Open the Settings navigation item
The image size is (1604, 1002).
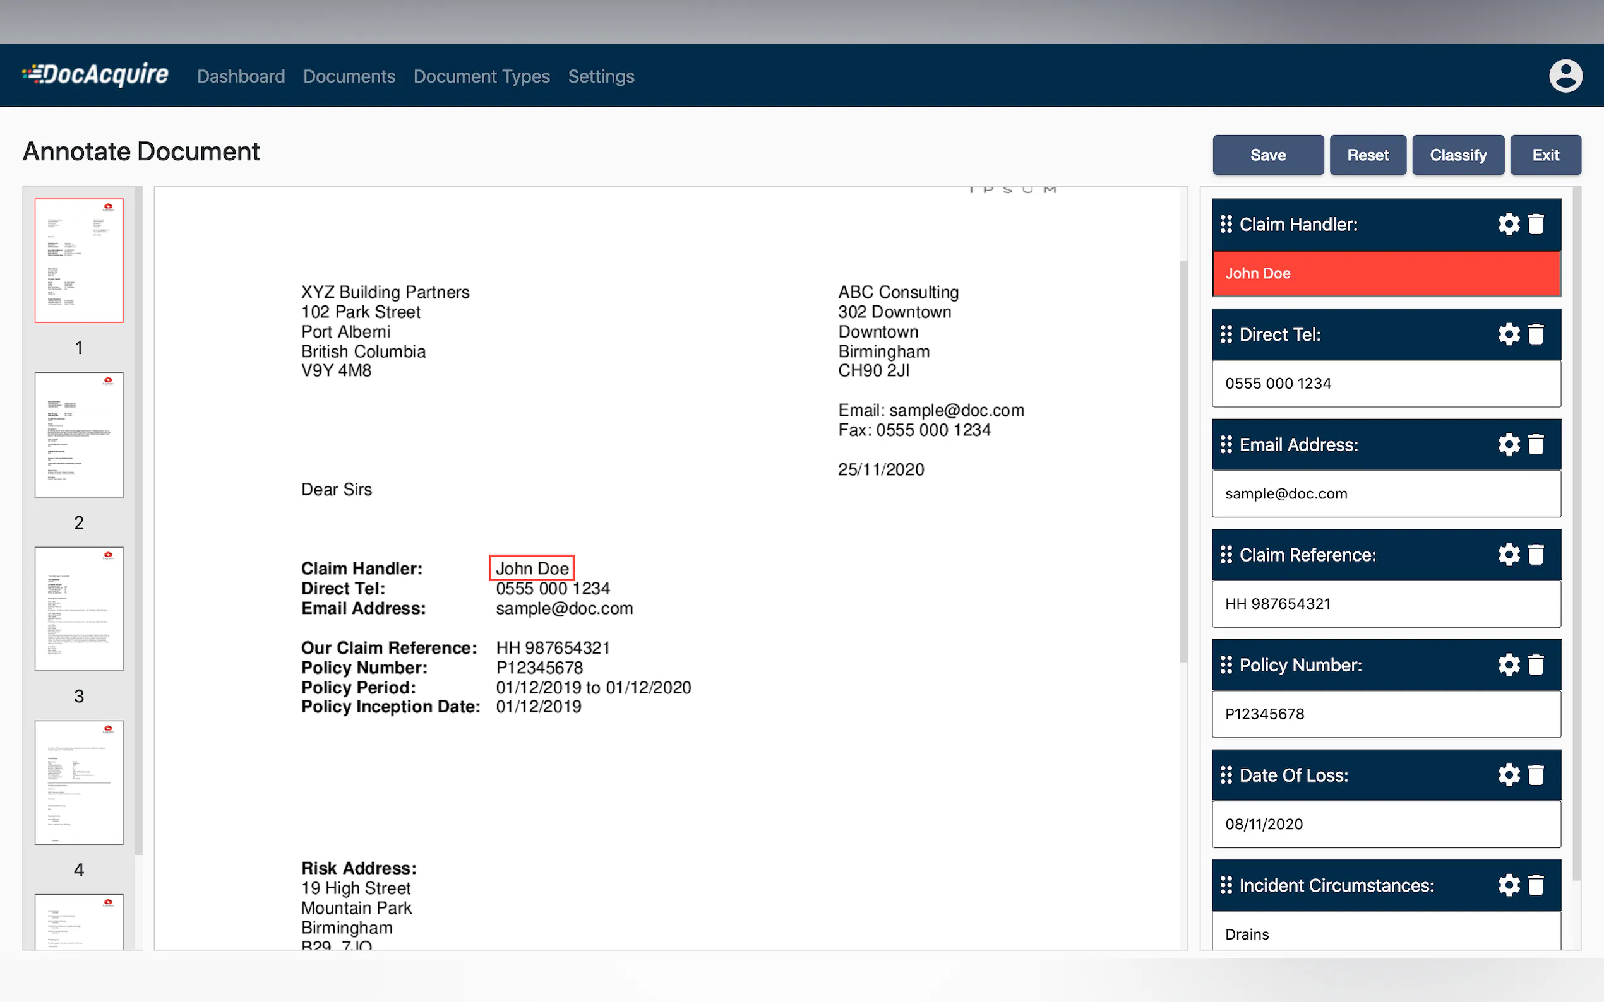601,76
